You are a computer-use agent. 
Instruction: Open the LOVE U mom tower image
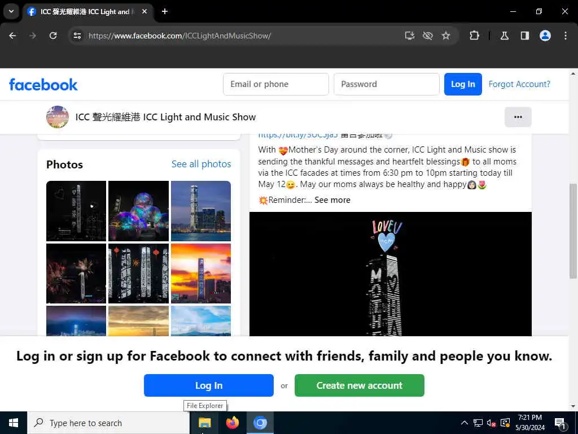[391, 274]
